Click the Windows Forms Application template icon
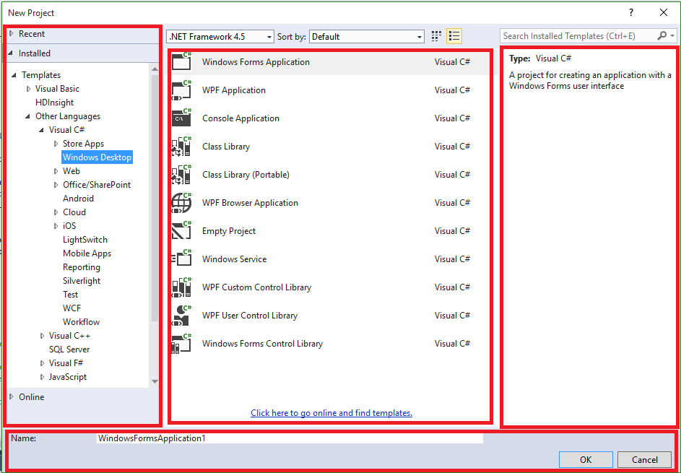Image resolution: width=681 pixels, height=473 pixels. (181, 61)
